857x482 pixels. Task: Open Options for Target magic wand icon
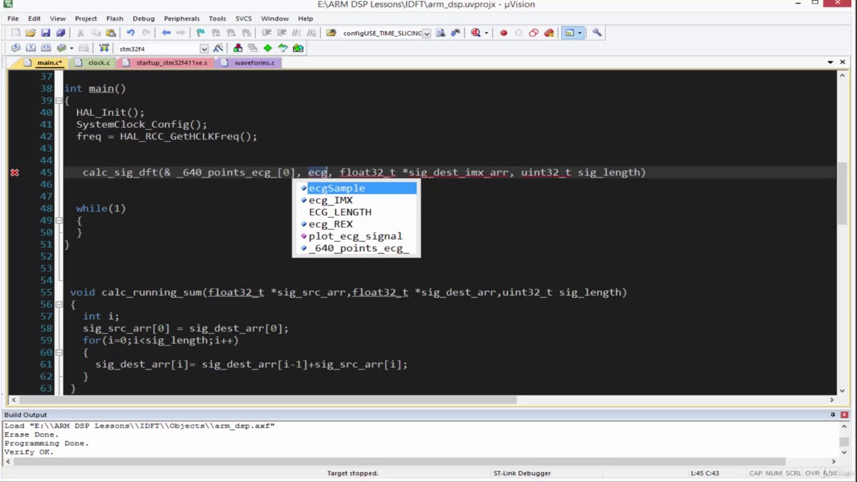pyautogui.click(x=218, y=48)
